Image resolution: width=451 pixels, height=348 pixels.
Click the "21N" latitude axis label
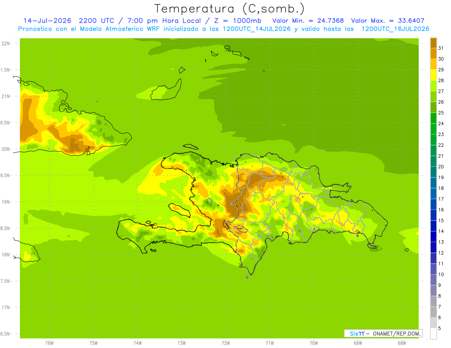coord(6,96)
